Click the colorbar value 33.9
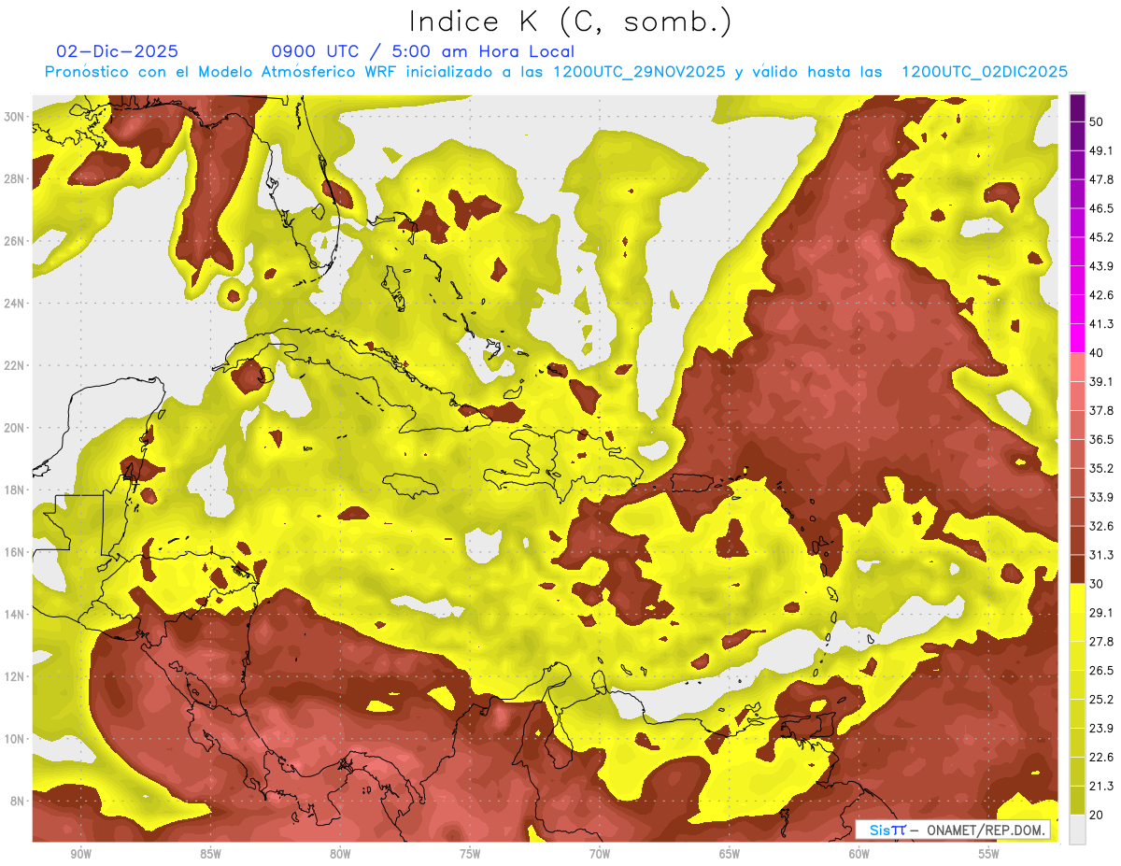Viewport: 1121px width, 866px height. (x=1102, y=497)
